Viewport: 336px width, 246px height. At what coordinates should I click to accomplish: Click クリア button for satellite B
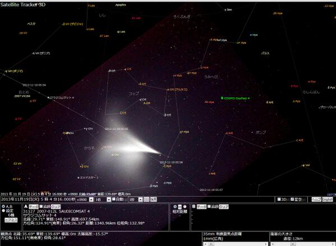(x=224, y=207)
